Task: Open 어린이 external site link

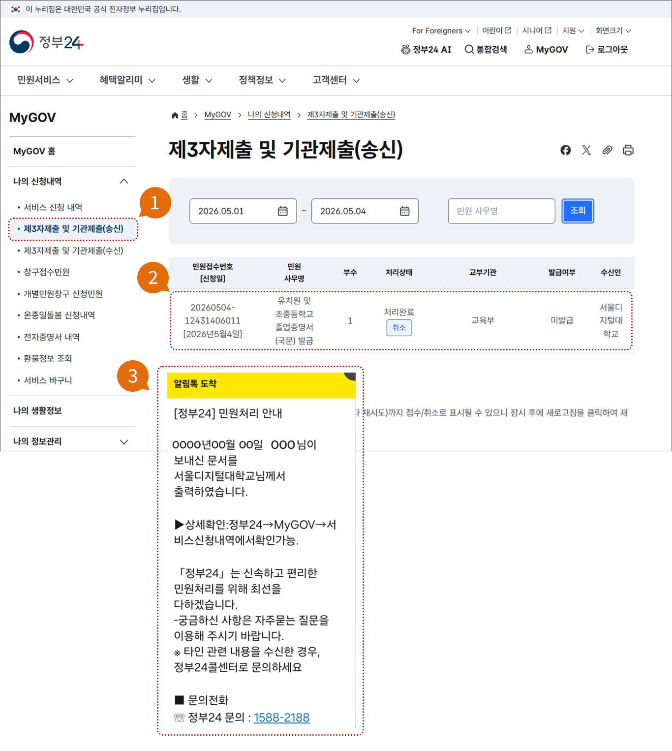Action: click(497, 31)
